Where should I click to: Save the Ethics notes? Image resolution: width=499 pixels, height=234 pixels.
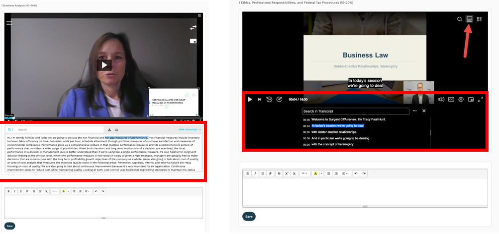[x=249, y=217]
